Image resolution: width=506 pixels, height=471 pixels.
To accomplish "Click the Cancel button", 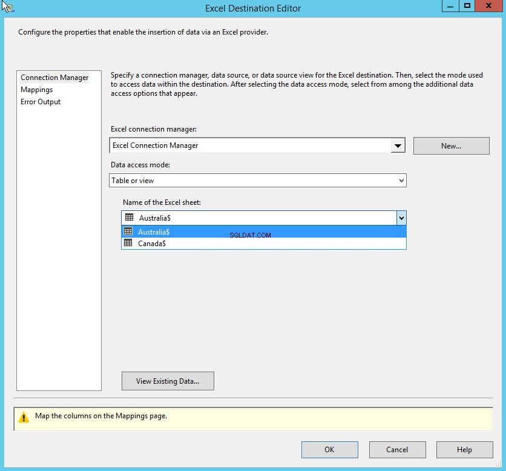I will click(397, 450).
